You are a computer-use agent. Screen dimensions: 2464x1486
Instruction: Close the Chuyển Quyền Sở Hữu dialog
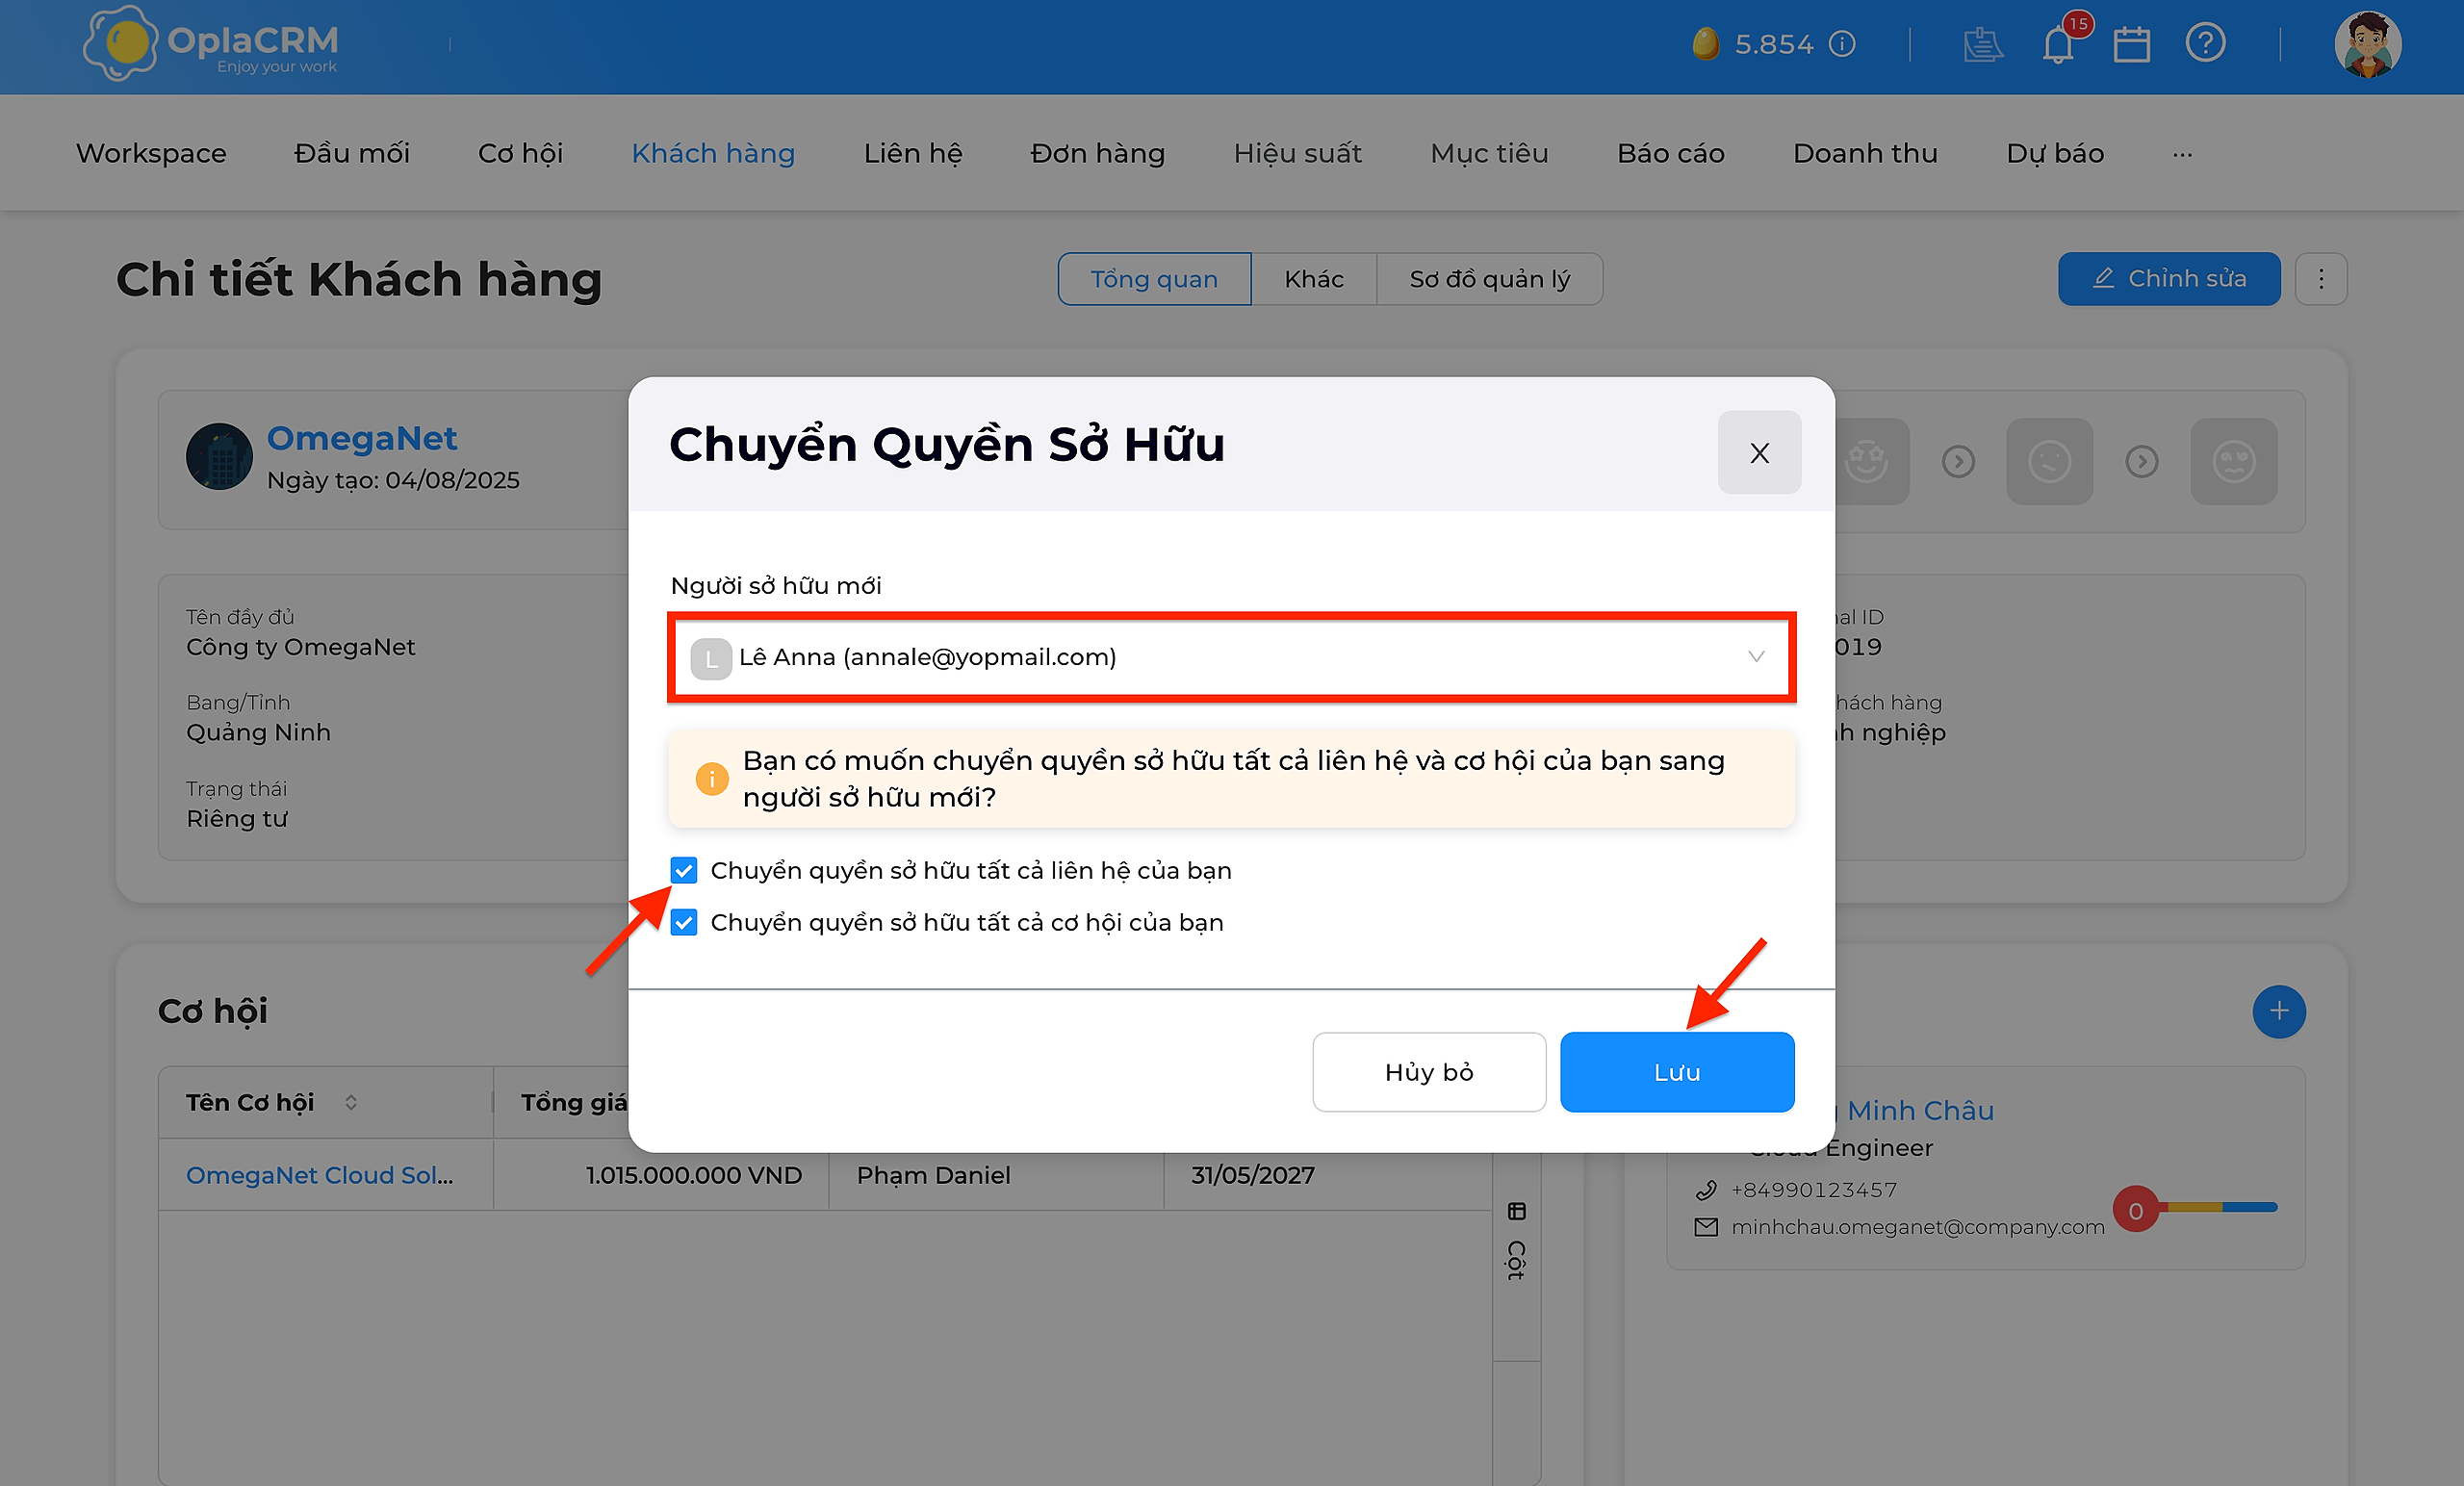[1759, 452]
